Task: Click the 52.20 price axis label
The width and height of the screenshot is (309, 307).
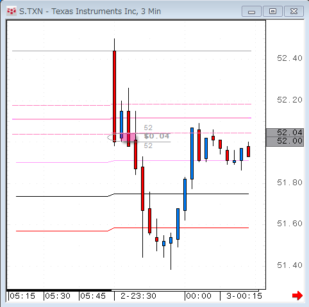Action: (x=290, y=100)
